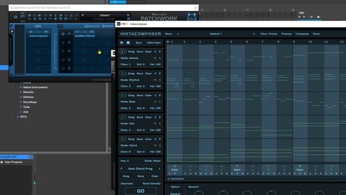Start playback in InstaComposer
The width and height of the screenshot is (346, 195).
point(122,42)
